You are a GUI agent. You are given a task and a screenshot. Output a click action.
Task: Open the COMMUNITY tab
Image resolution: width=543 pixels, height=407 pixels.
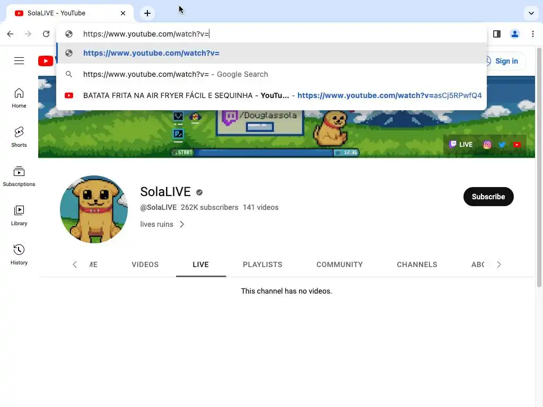pyautogui.click(x=340, y=265)
